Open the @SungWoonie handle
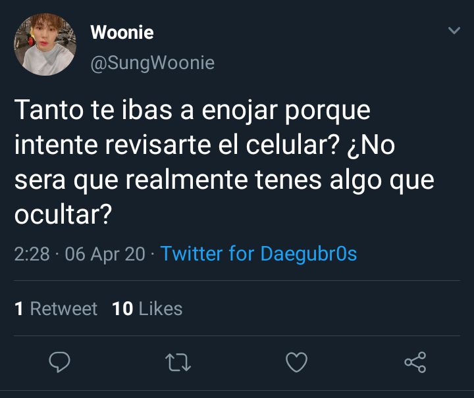Image resolution: width=474 pixels, height=398 pixels. coord(153,63)
